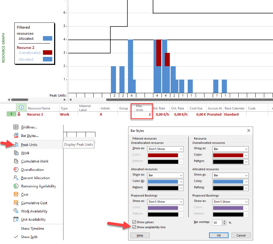Toggle the Show availability line checkbox
This screenshot has height=244, width=273.
click(x=134, y=227)
